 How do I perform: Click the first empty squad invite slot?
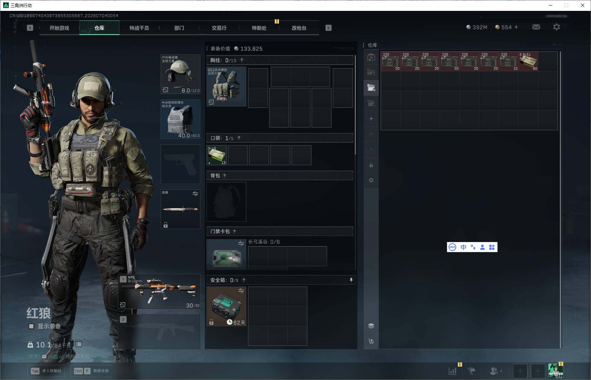[x=520, y=371]
